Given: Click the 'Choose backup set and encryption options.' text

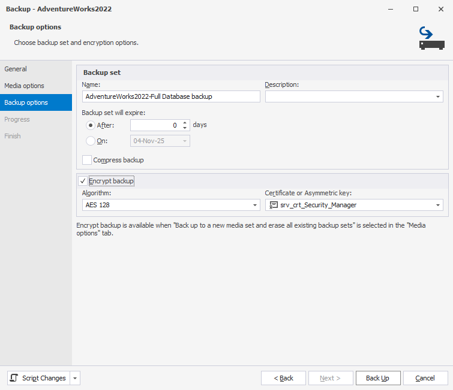Looking at the screenshot, I should 76,43.
